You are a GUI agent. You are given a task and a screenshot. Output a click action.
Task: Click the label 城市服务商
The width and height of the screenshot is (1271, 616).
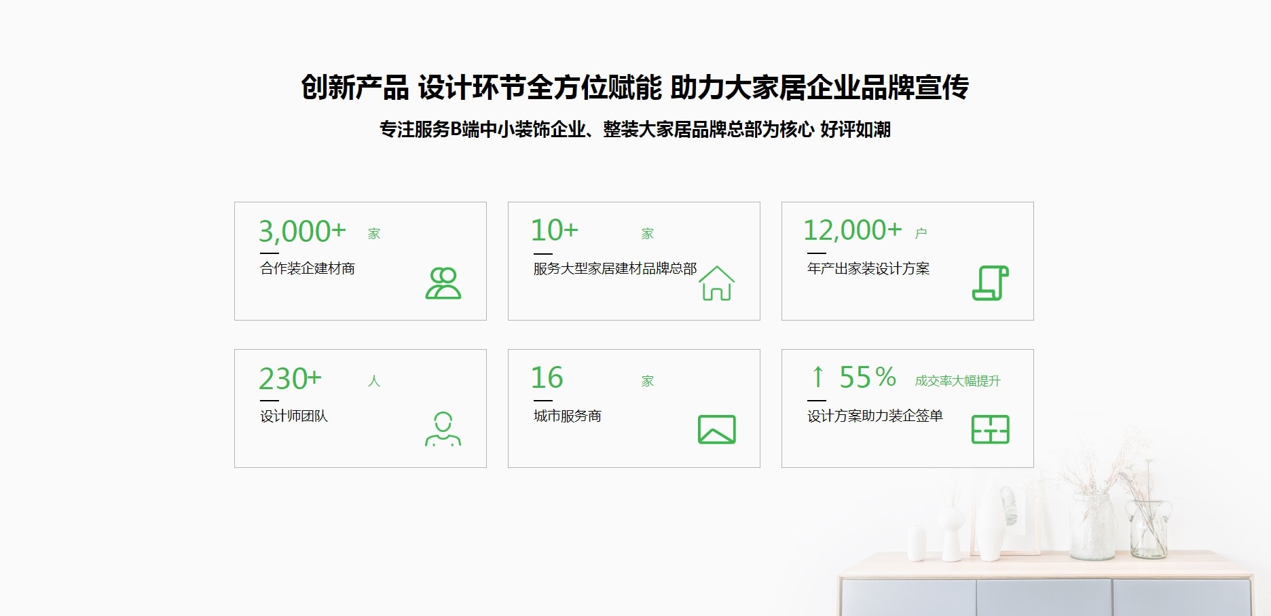568,416
